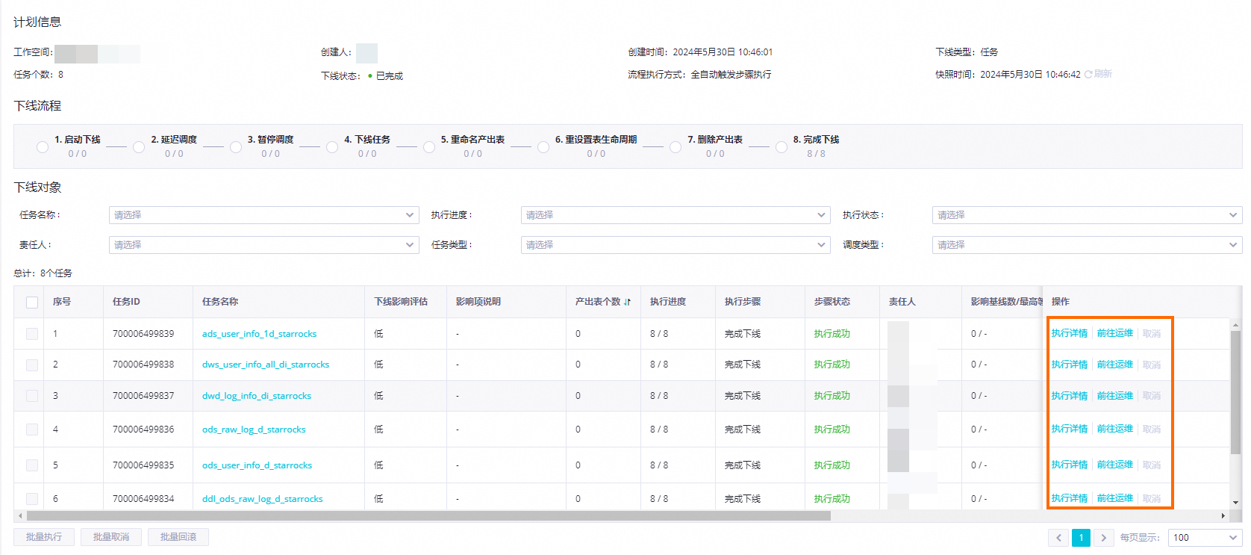Open dwd_log_info_di_starrocks task link

point(257,396)
